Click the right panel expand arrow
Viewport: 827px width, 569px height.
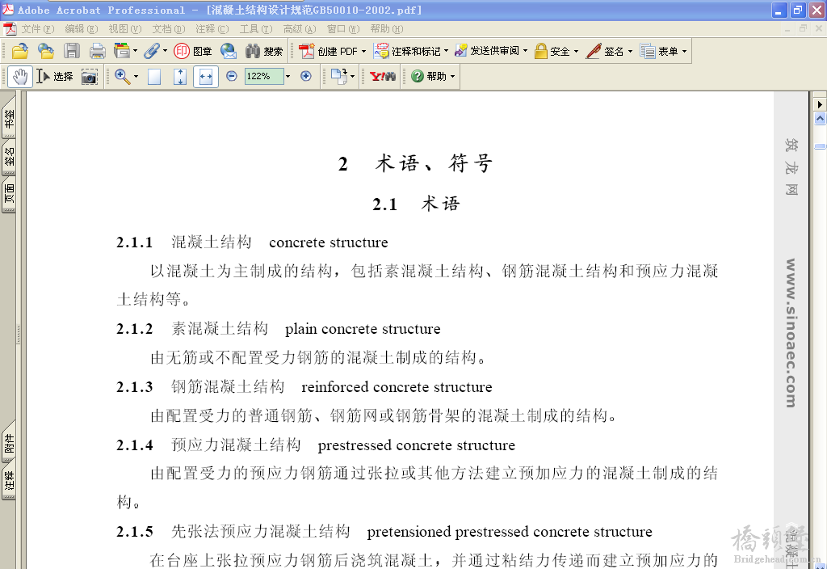click(x=820, y=104)
